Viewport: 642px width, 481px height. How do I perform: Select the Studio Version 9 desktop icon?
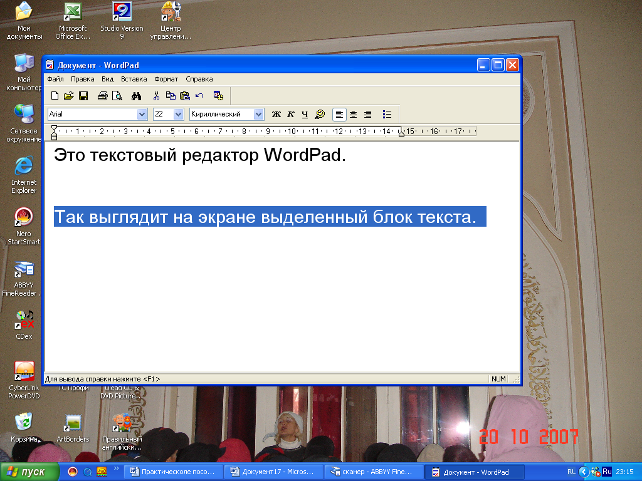point(122,21)
